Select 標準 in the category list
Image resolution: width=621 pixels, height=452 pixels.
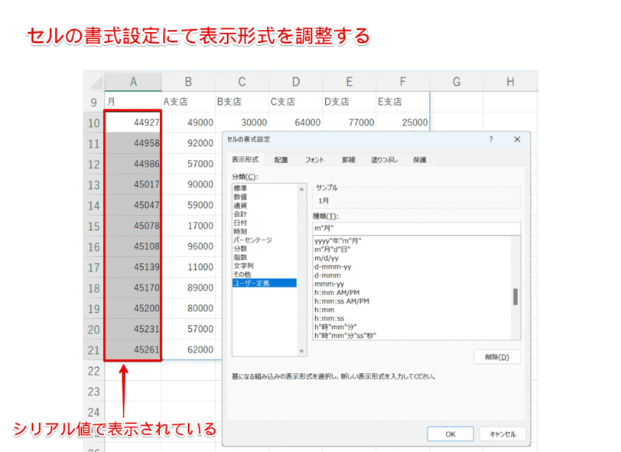tap(264, 188)
